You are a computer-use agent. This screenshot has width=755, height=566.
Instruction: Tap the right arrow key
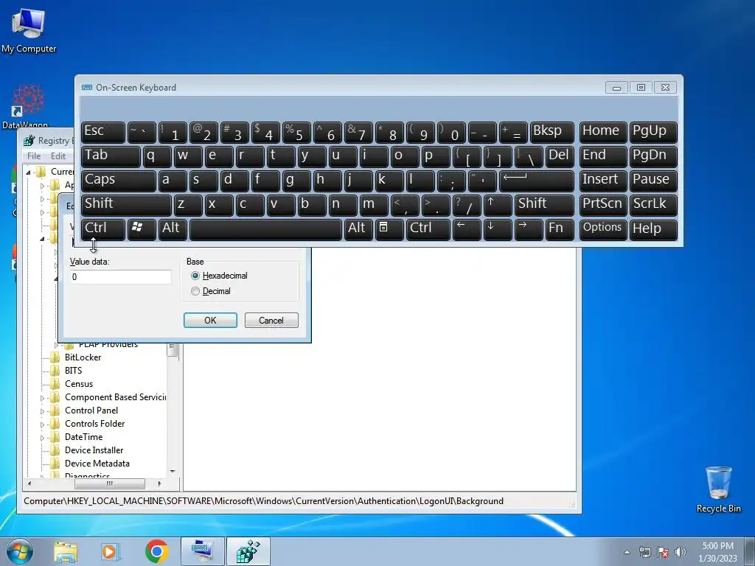(528, 229)
